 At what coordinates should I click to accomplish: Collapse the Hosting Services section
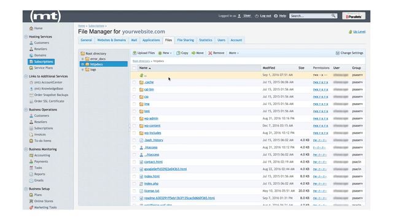[26, 37]
